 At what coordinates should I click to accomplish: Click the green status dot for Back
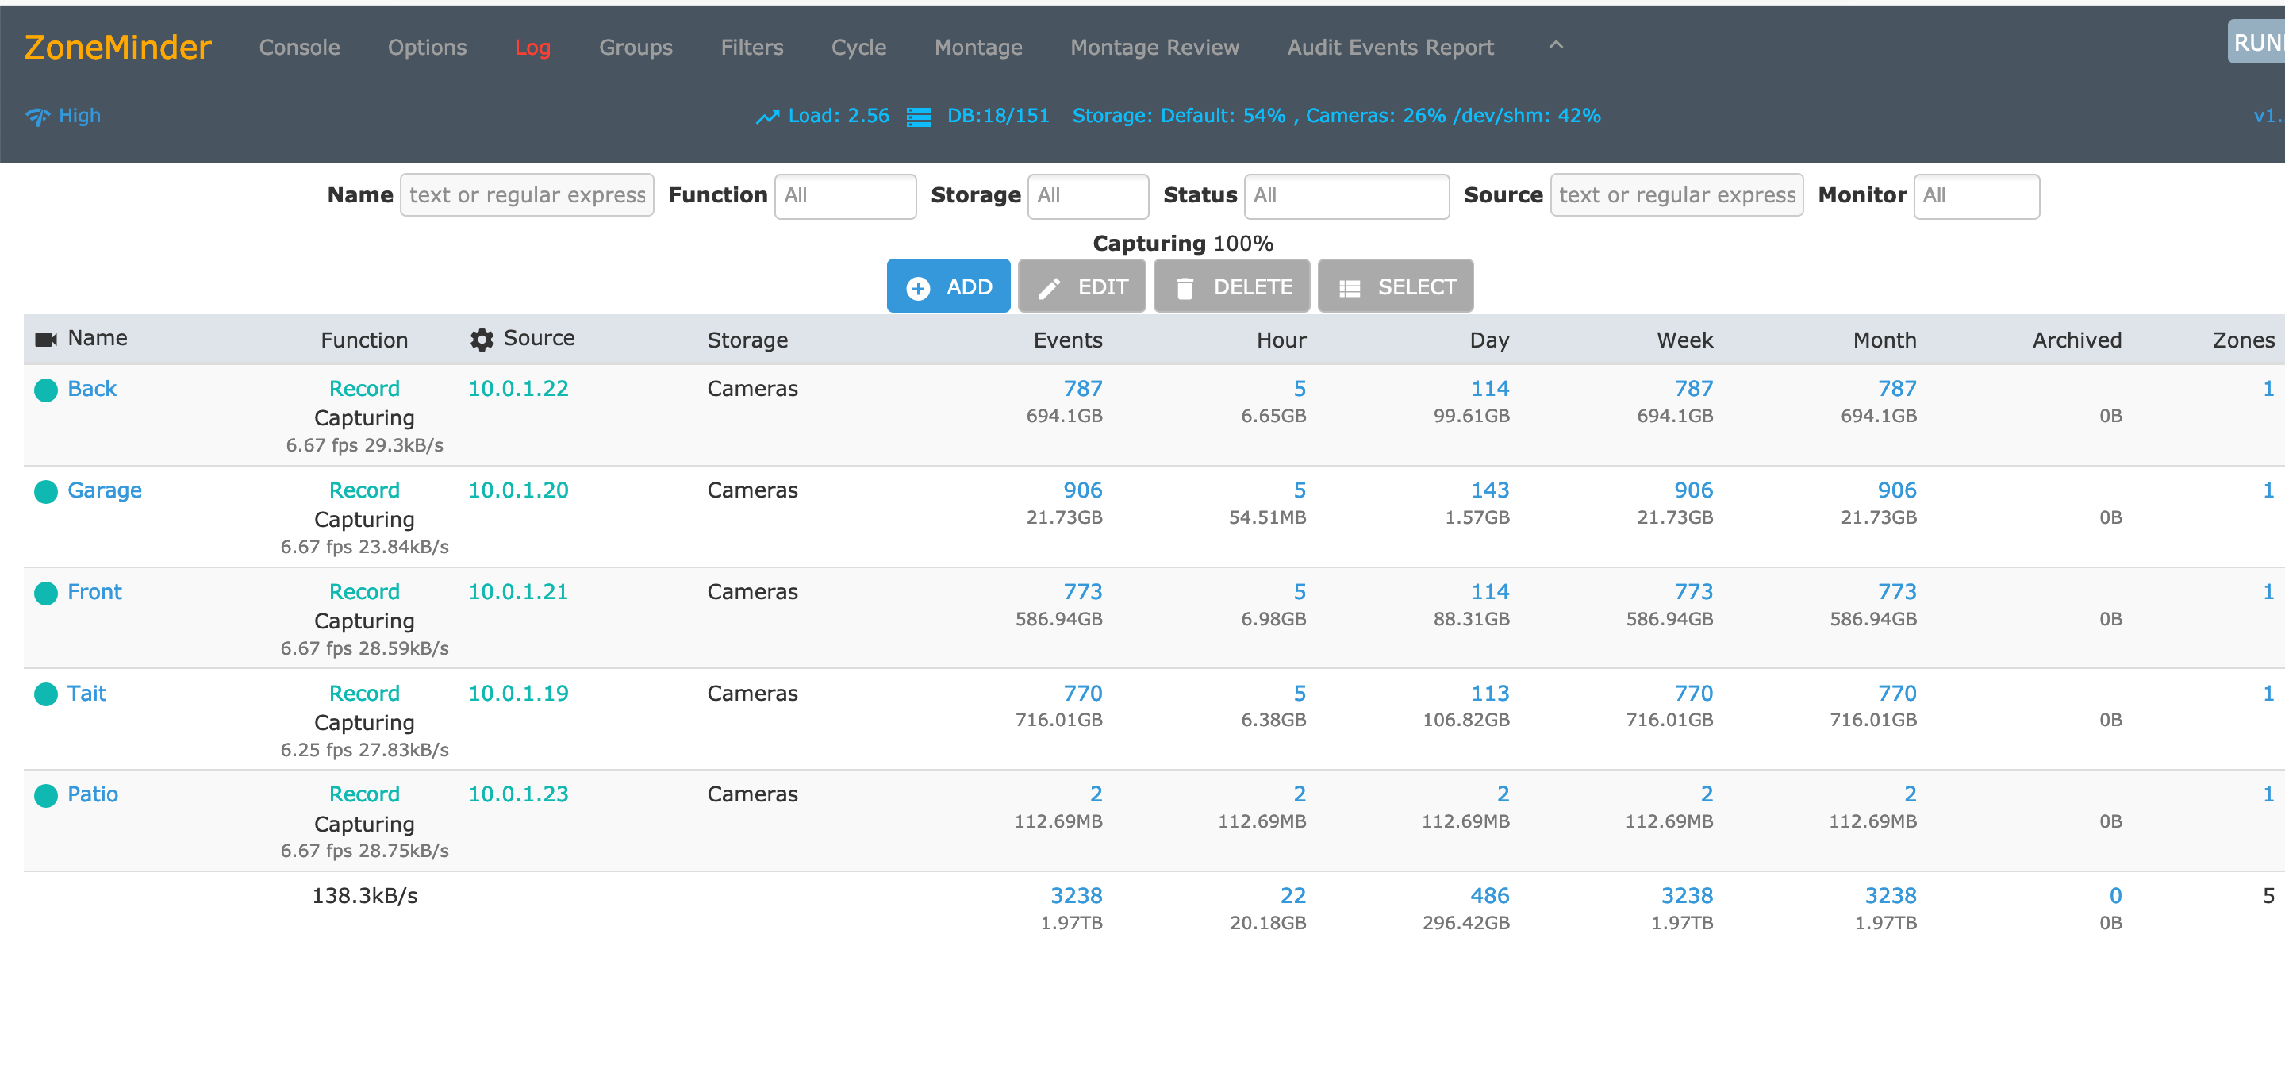click(45, 390)
